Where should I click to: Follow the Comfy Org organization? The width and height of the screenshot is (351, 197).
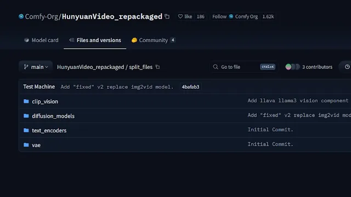[x=235, y=16]
